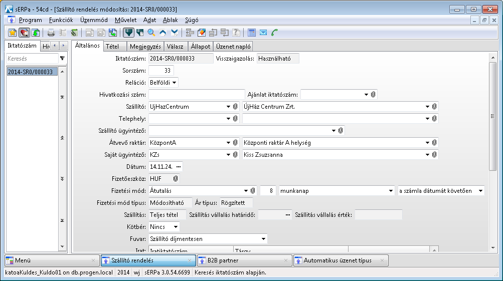Image resolution: width=503 pixels, height=281 pixels.
Task: Click the funnel filter icon in toolbar
Action: coord(128,33)
